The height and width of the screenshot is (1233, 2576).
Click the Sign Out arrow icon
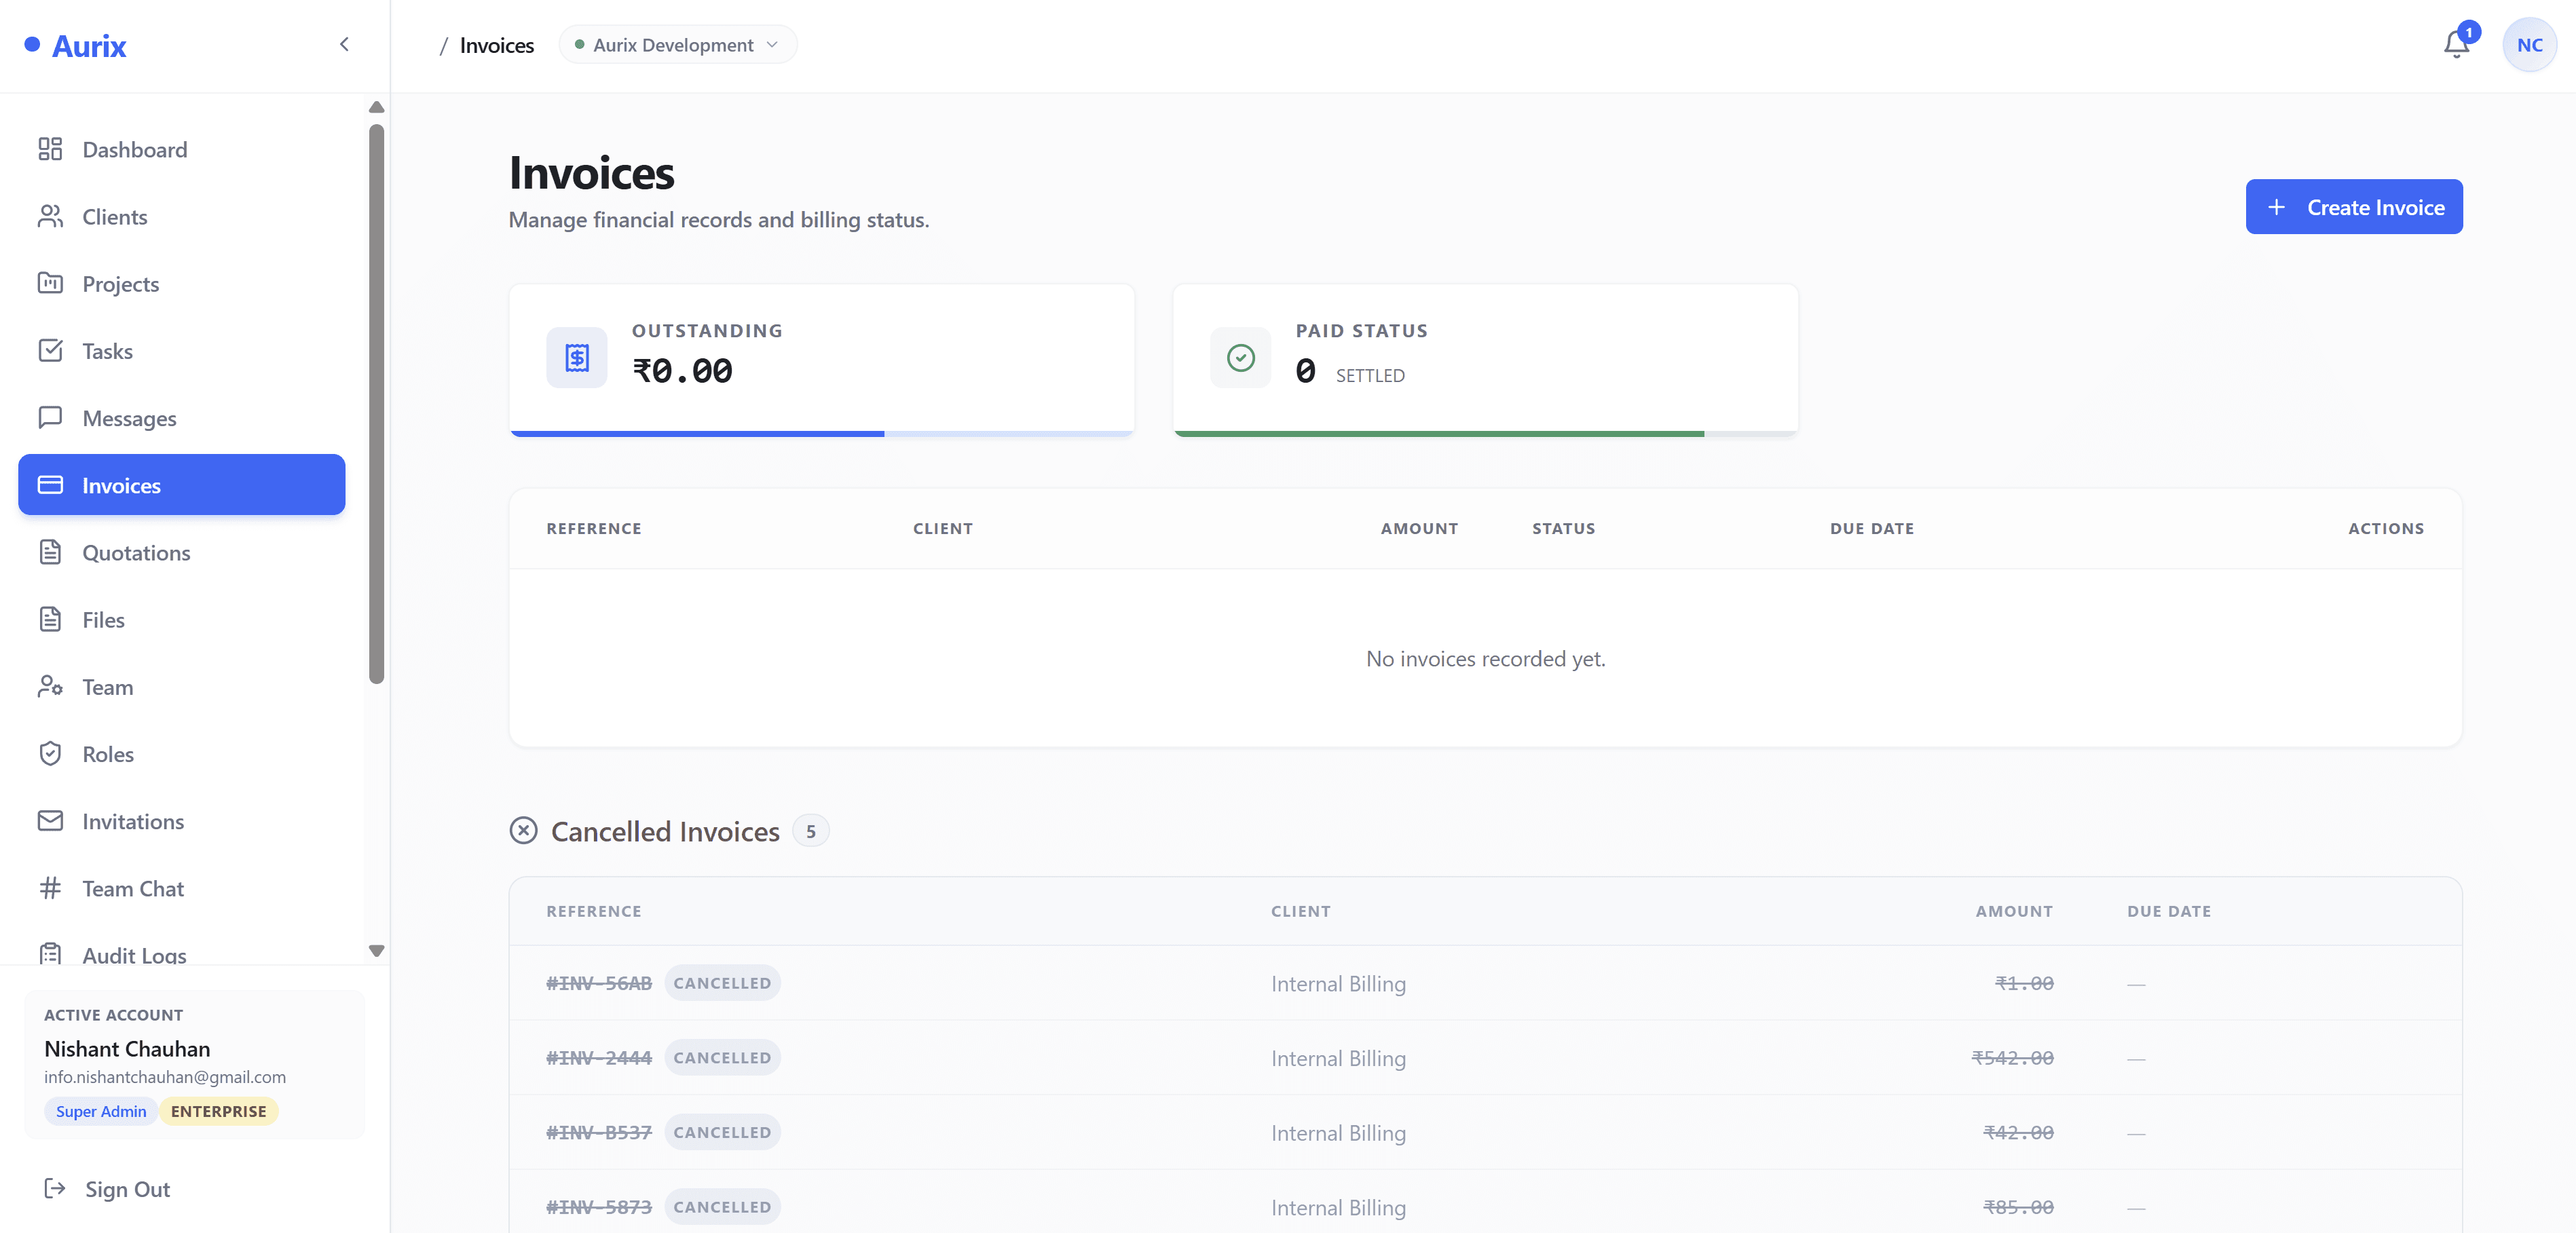tap(55, 1188)
